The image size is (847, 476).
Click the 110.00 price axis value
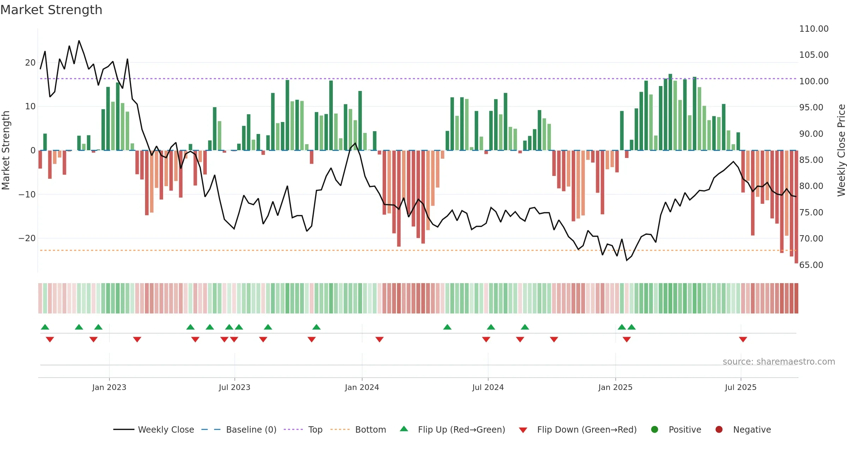[814, 29]
